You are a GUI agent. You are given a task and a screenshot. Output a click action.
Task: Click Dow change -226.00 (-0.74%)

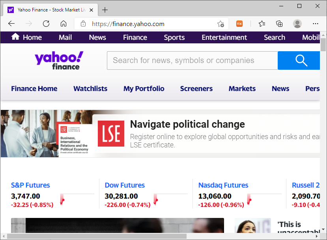(x=127, y=205)
